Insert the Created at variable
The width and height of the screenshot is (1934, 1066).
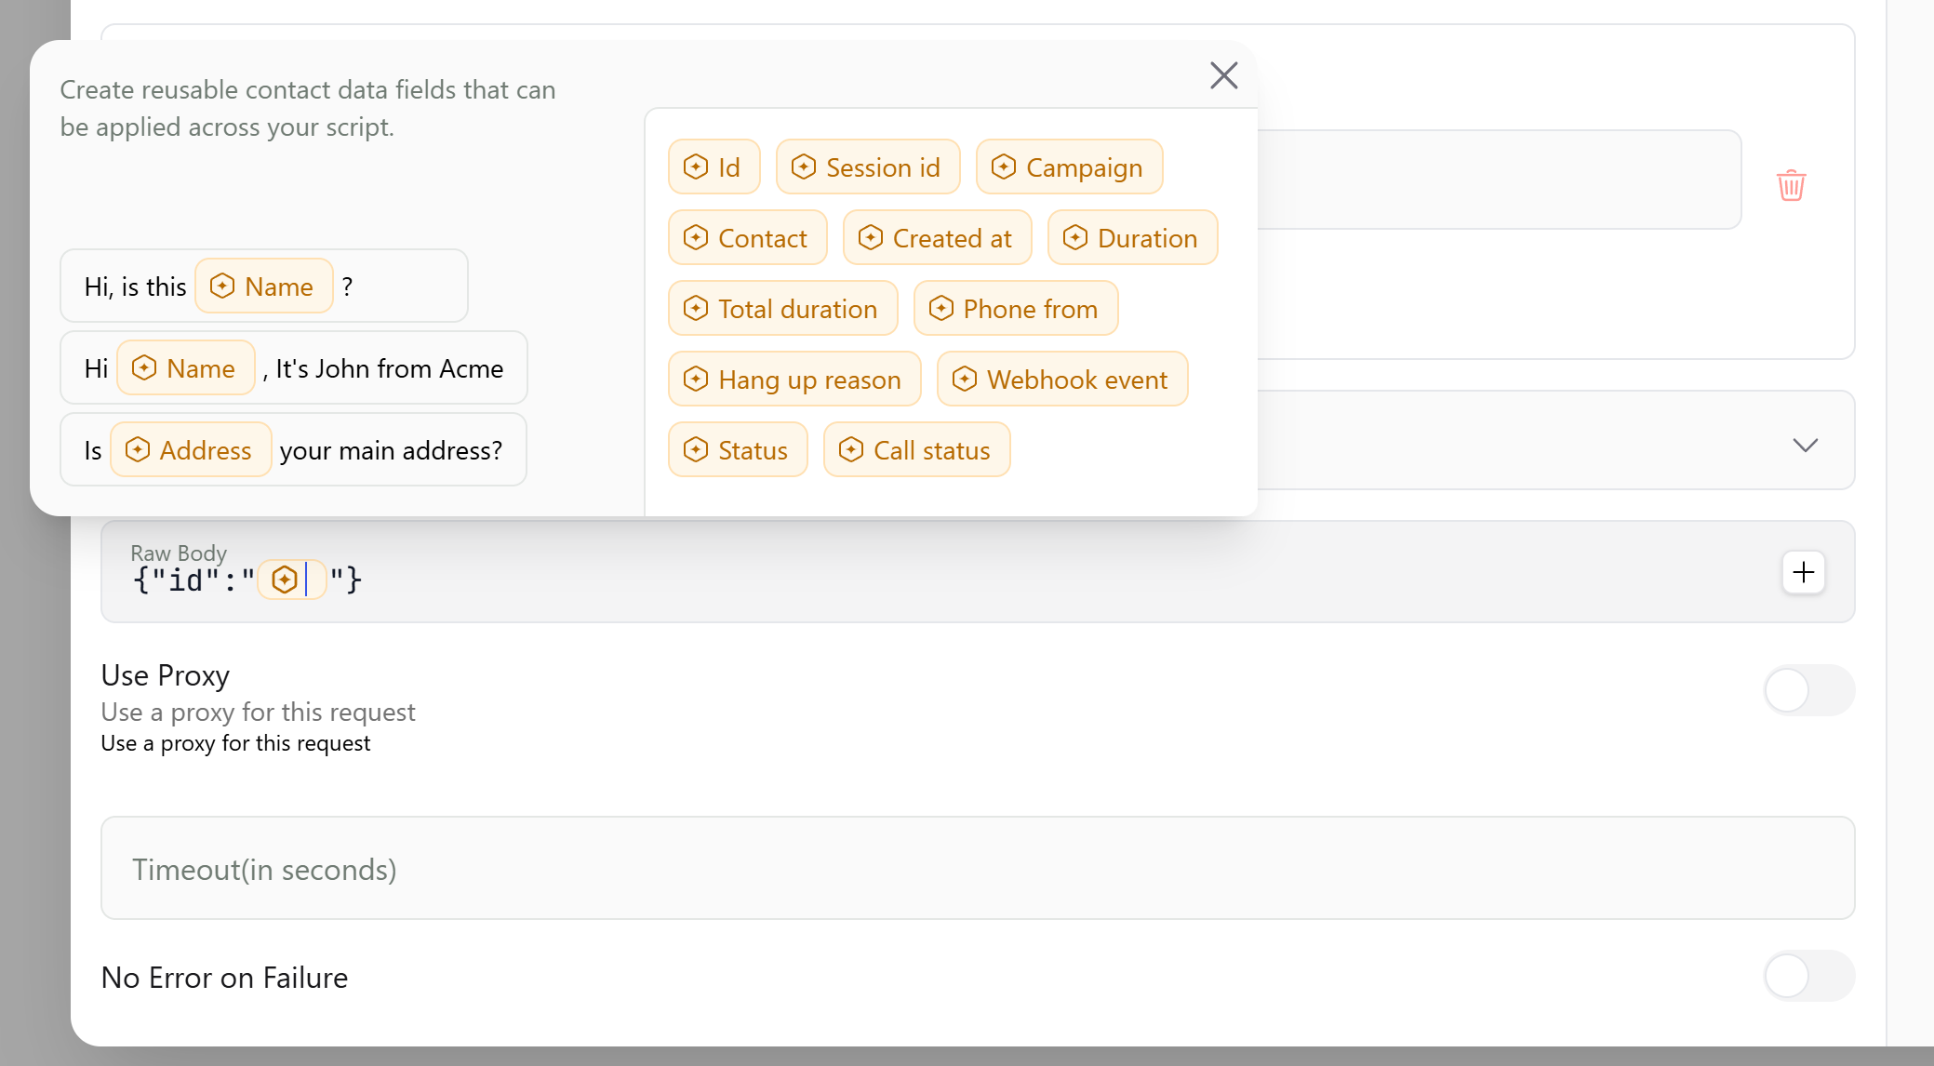click(x=937, y=237)
